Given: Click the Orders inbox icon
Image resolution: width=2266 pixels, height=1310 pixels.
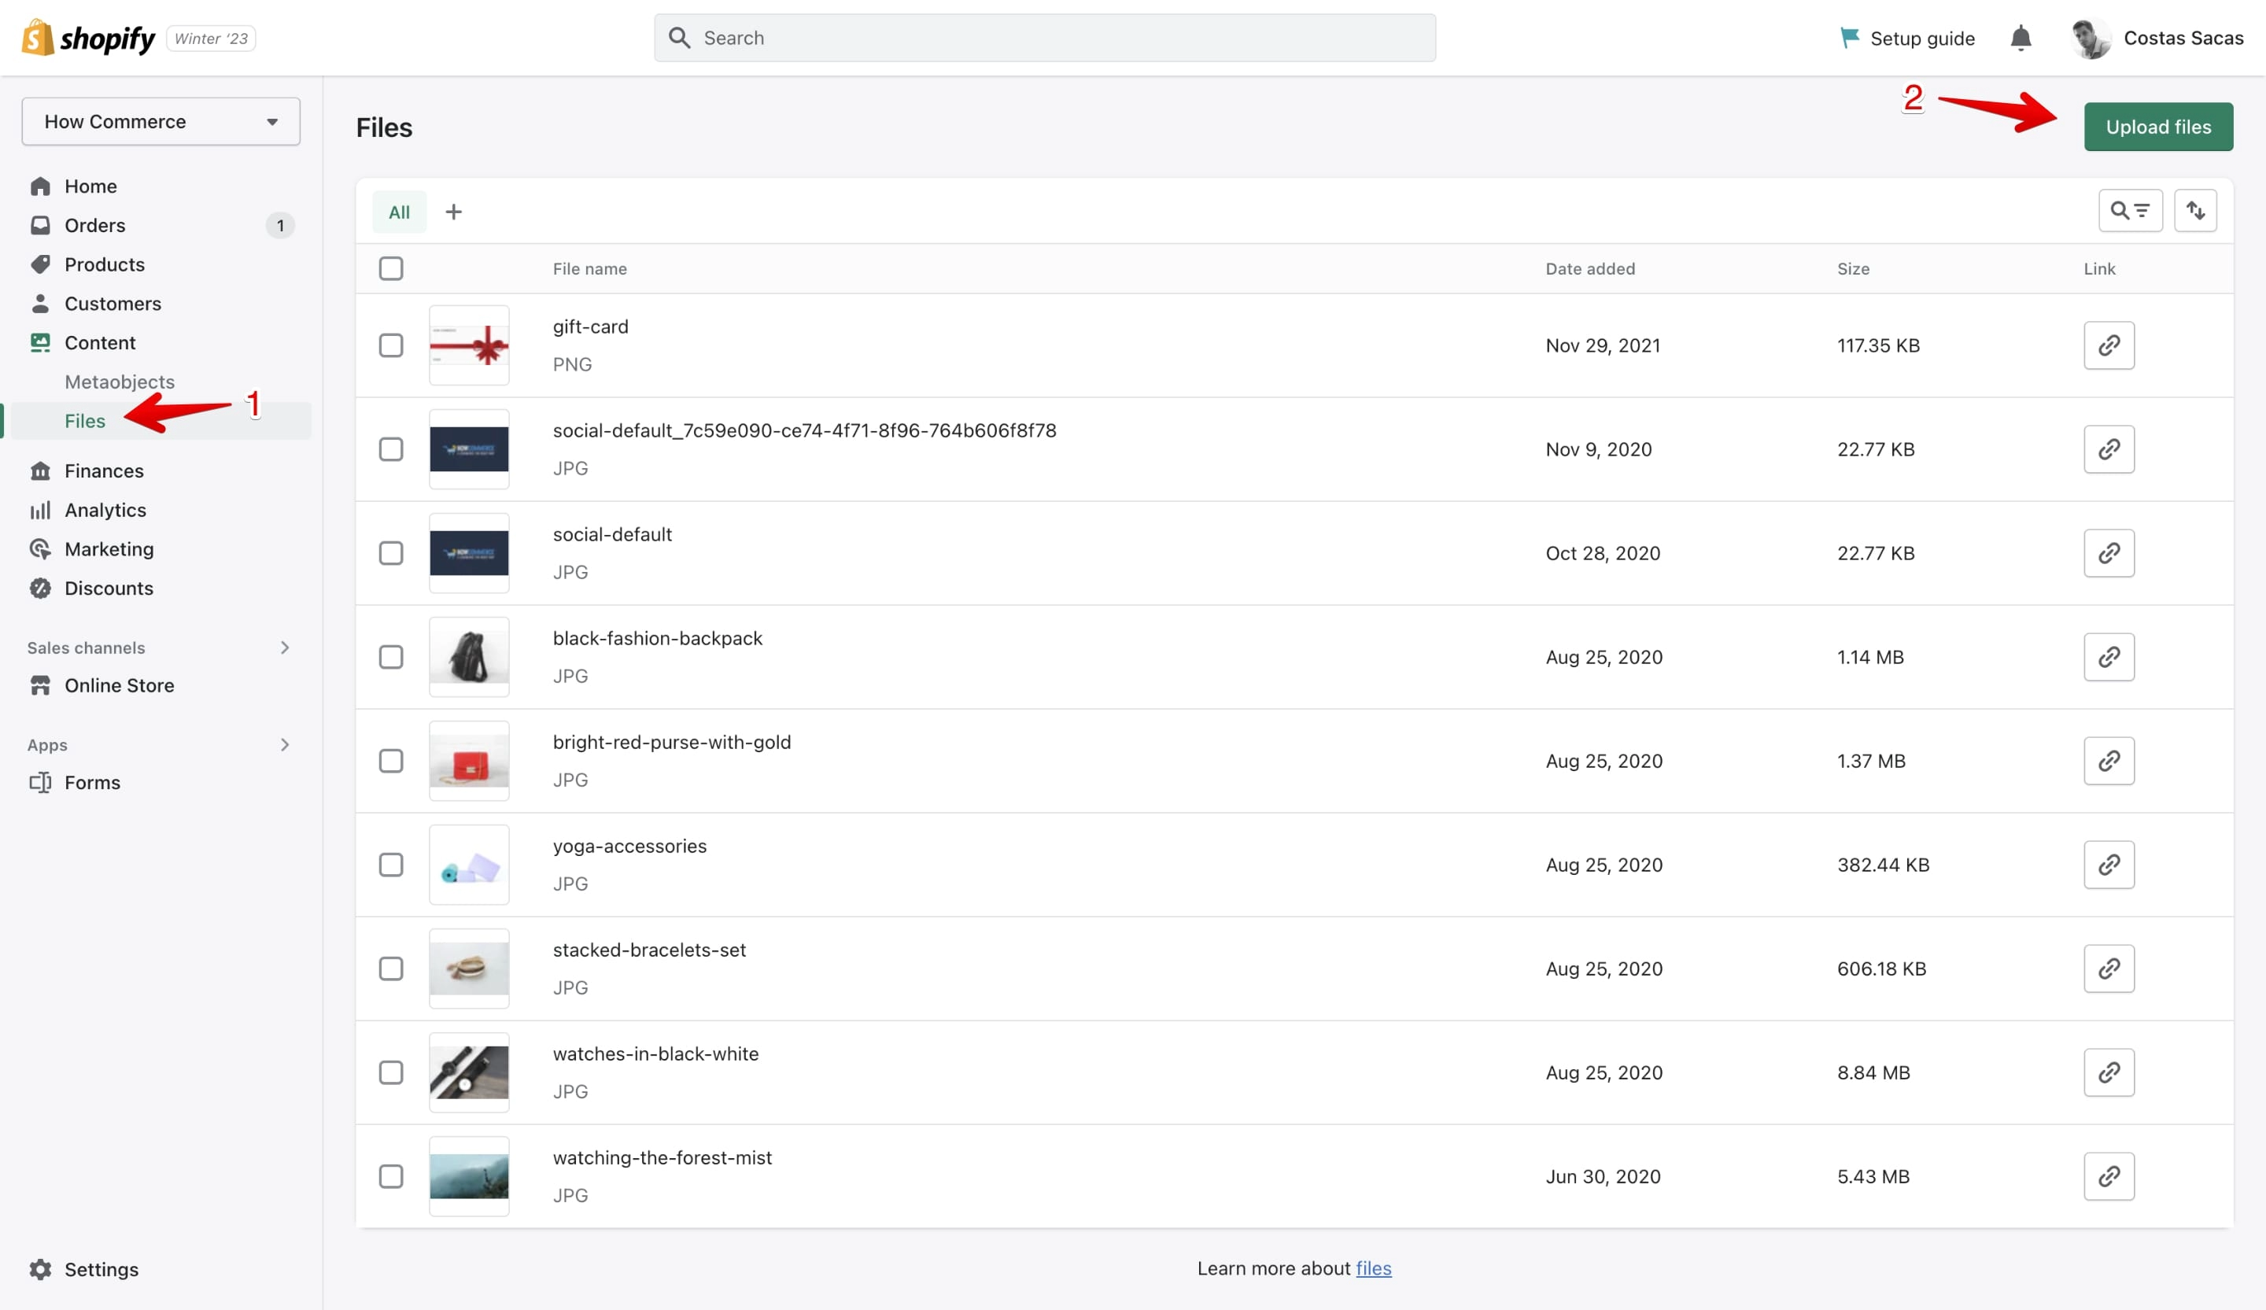Looking at the screenshot, I should point(40,225).
